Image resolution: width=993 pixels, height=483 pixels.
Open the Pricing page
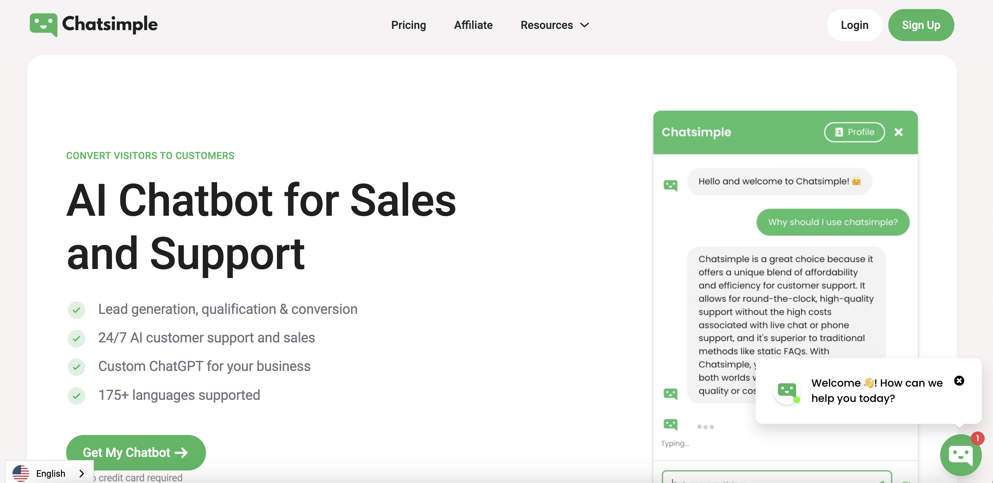tap(408, 25)
